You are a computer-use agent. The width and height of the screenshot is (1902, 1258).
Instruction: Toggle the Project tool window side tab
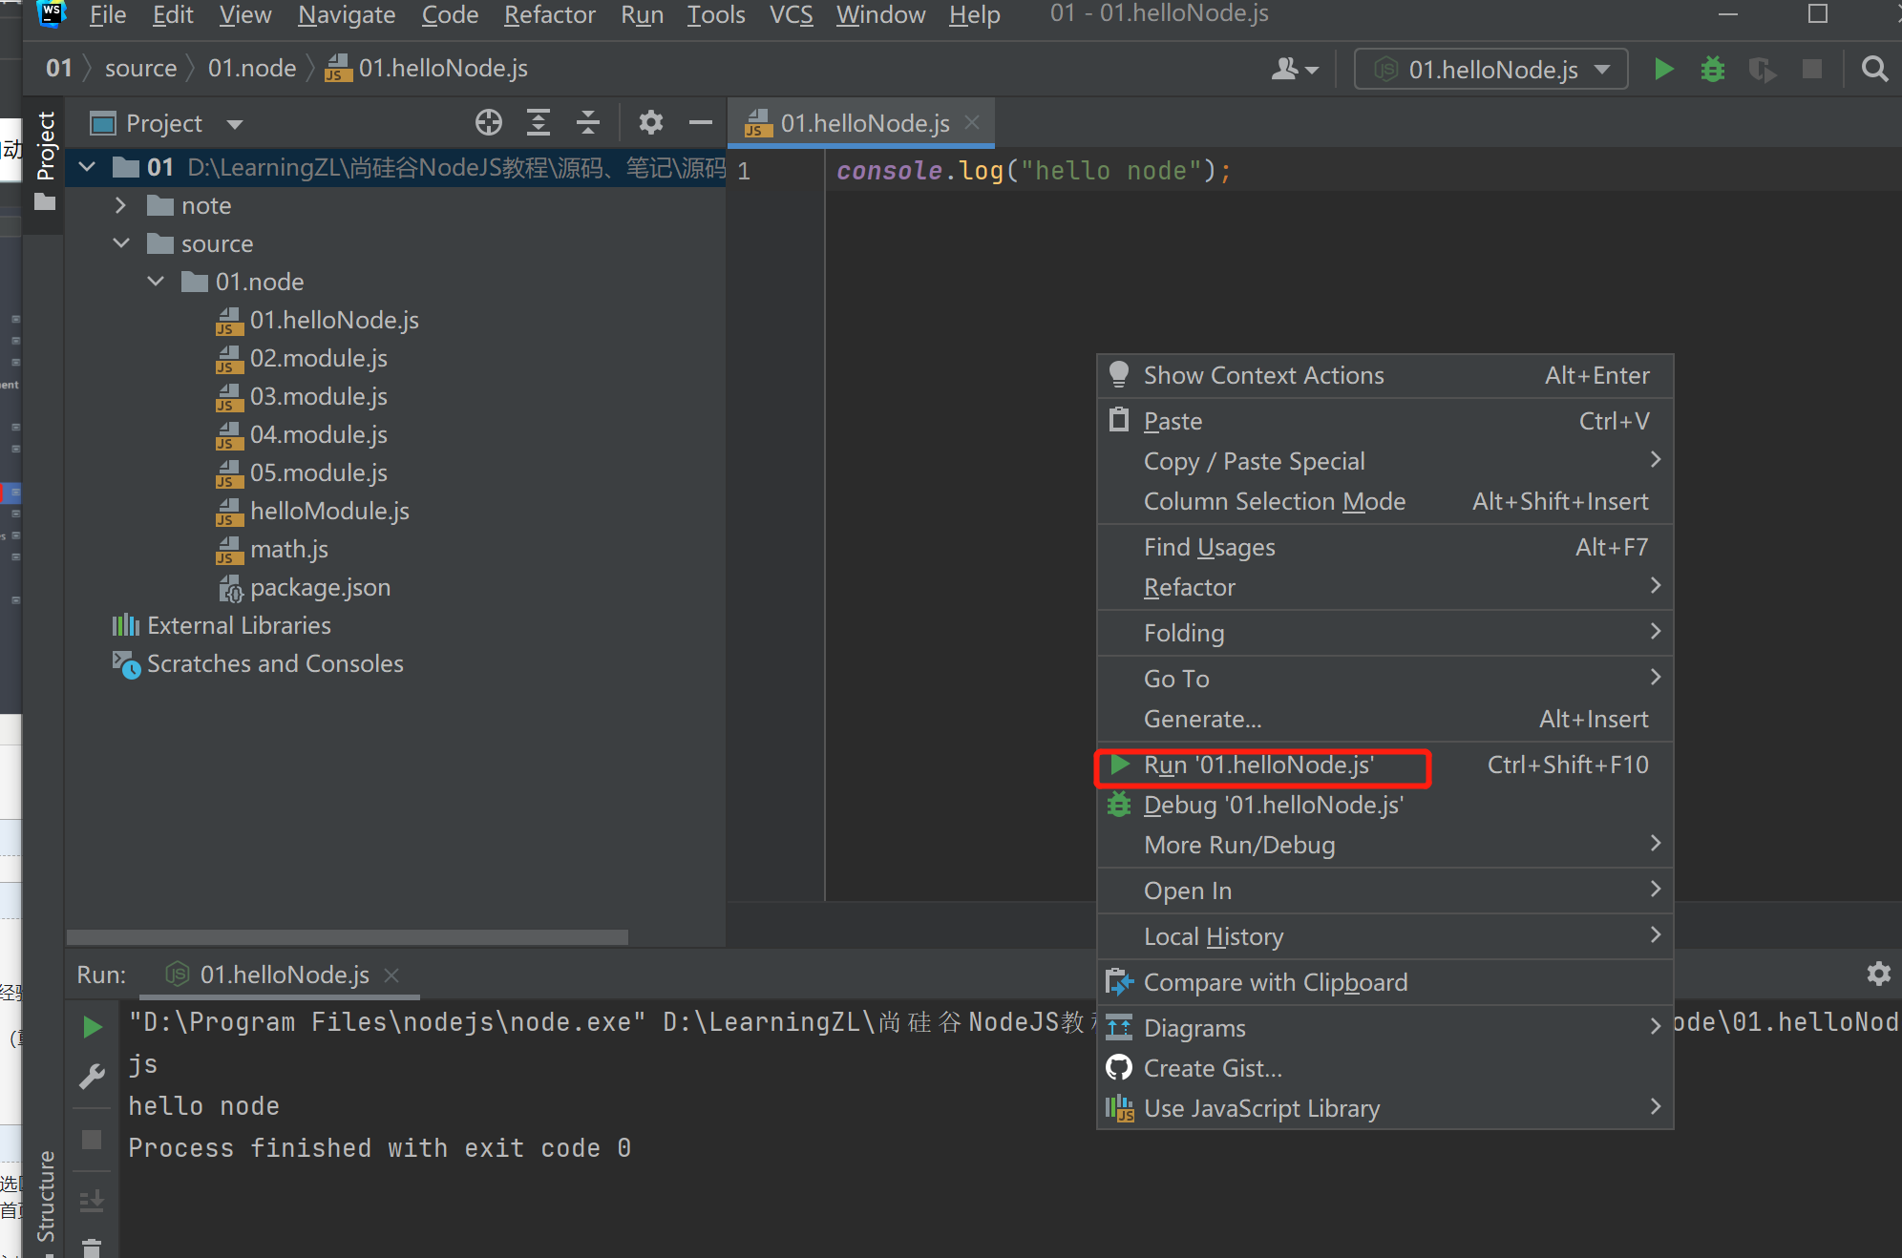point(45,145)
